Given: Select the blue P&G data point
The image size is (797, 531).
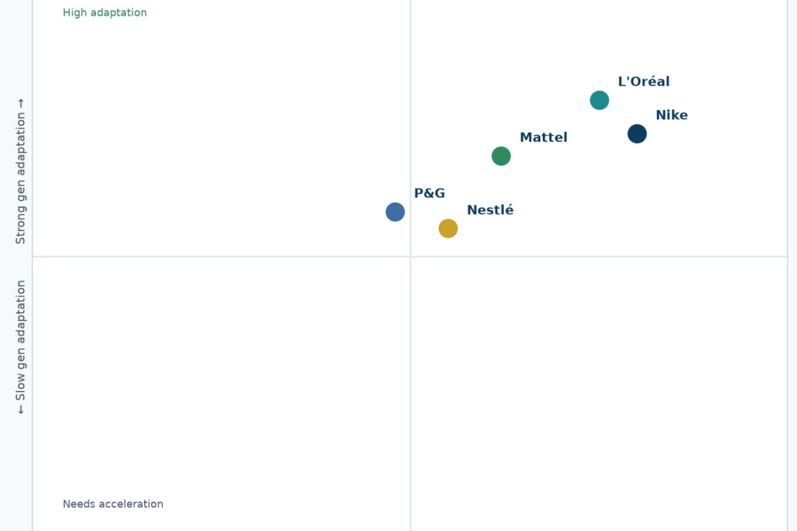Looking at the screenshot, I should (395, 212).
